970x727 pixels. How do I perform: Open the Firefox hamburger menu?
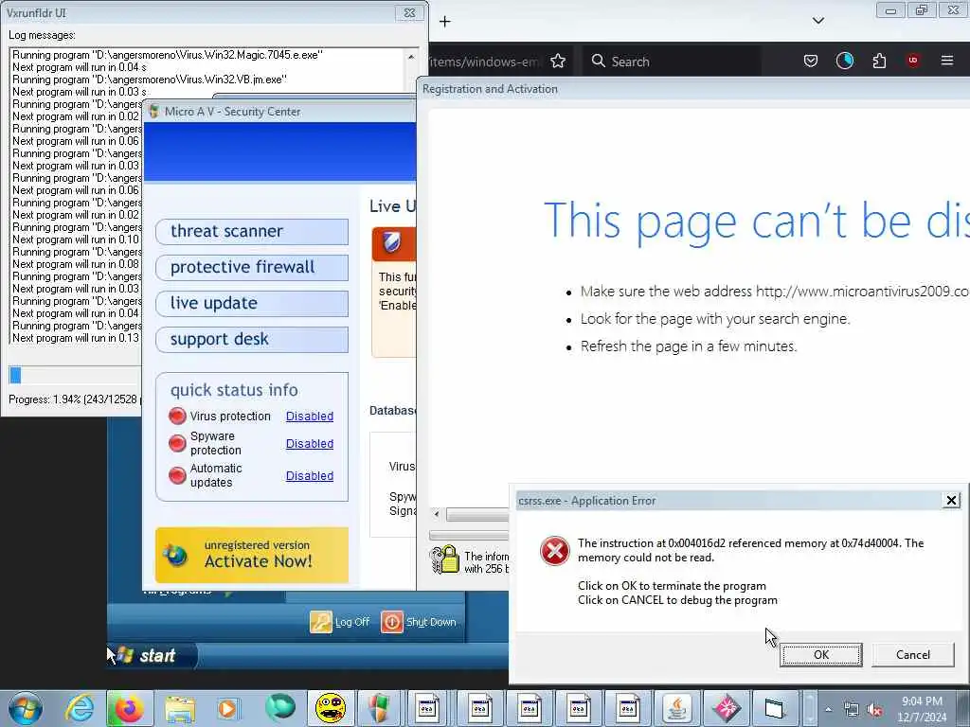(x=947, y=61)
